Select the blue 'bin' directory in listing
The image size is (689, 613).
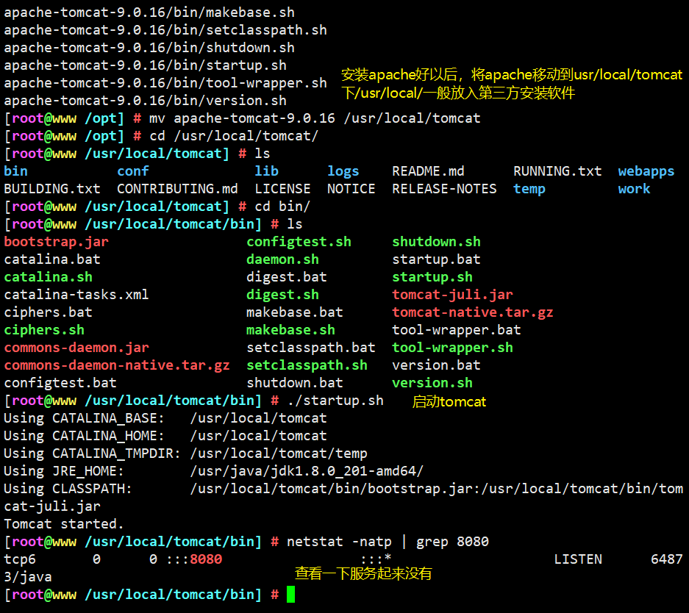[x=16, y=171]
